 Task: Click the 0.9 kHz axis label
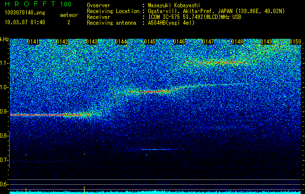[4, 112]
